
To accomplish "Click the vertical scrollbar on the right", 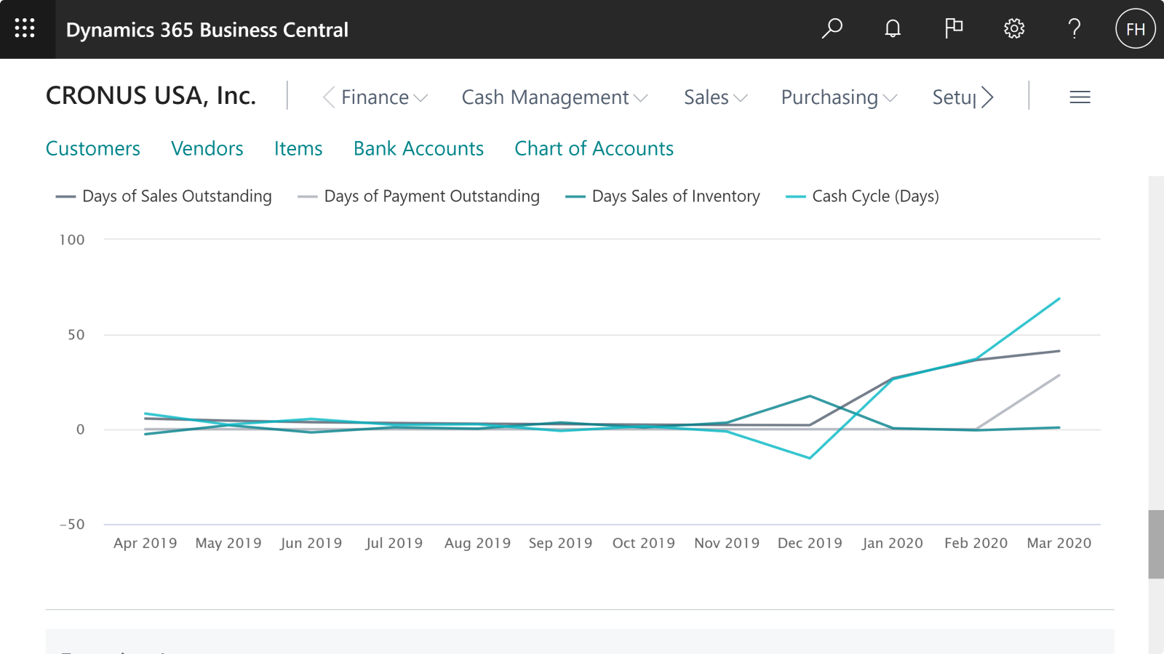I will tap(1155, 538).
